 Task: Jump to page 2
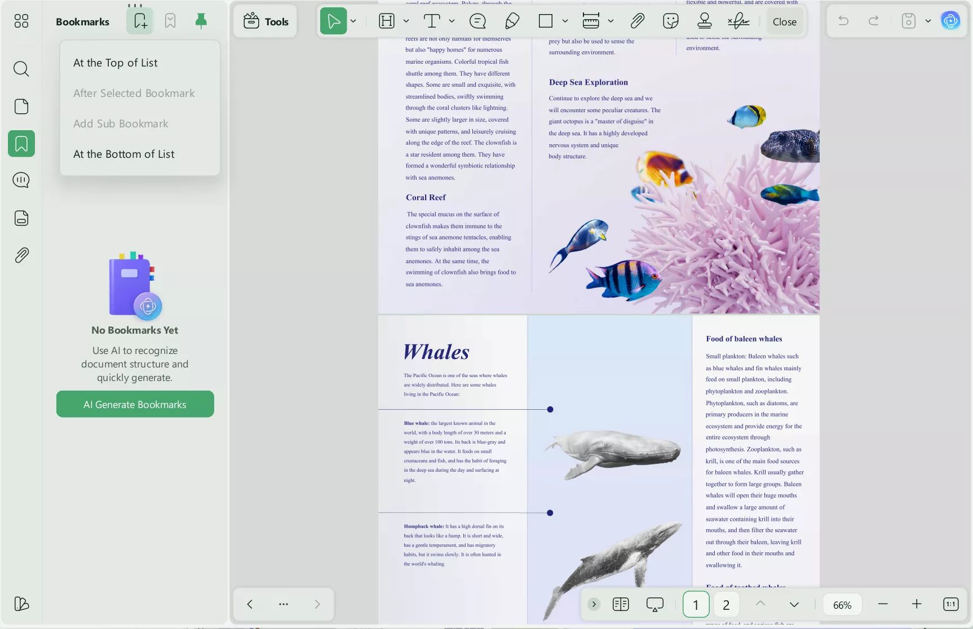click(x=726, y=604)
